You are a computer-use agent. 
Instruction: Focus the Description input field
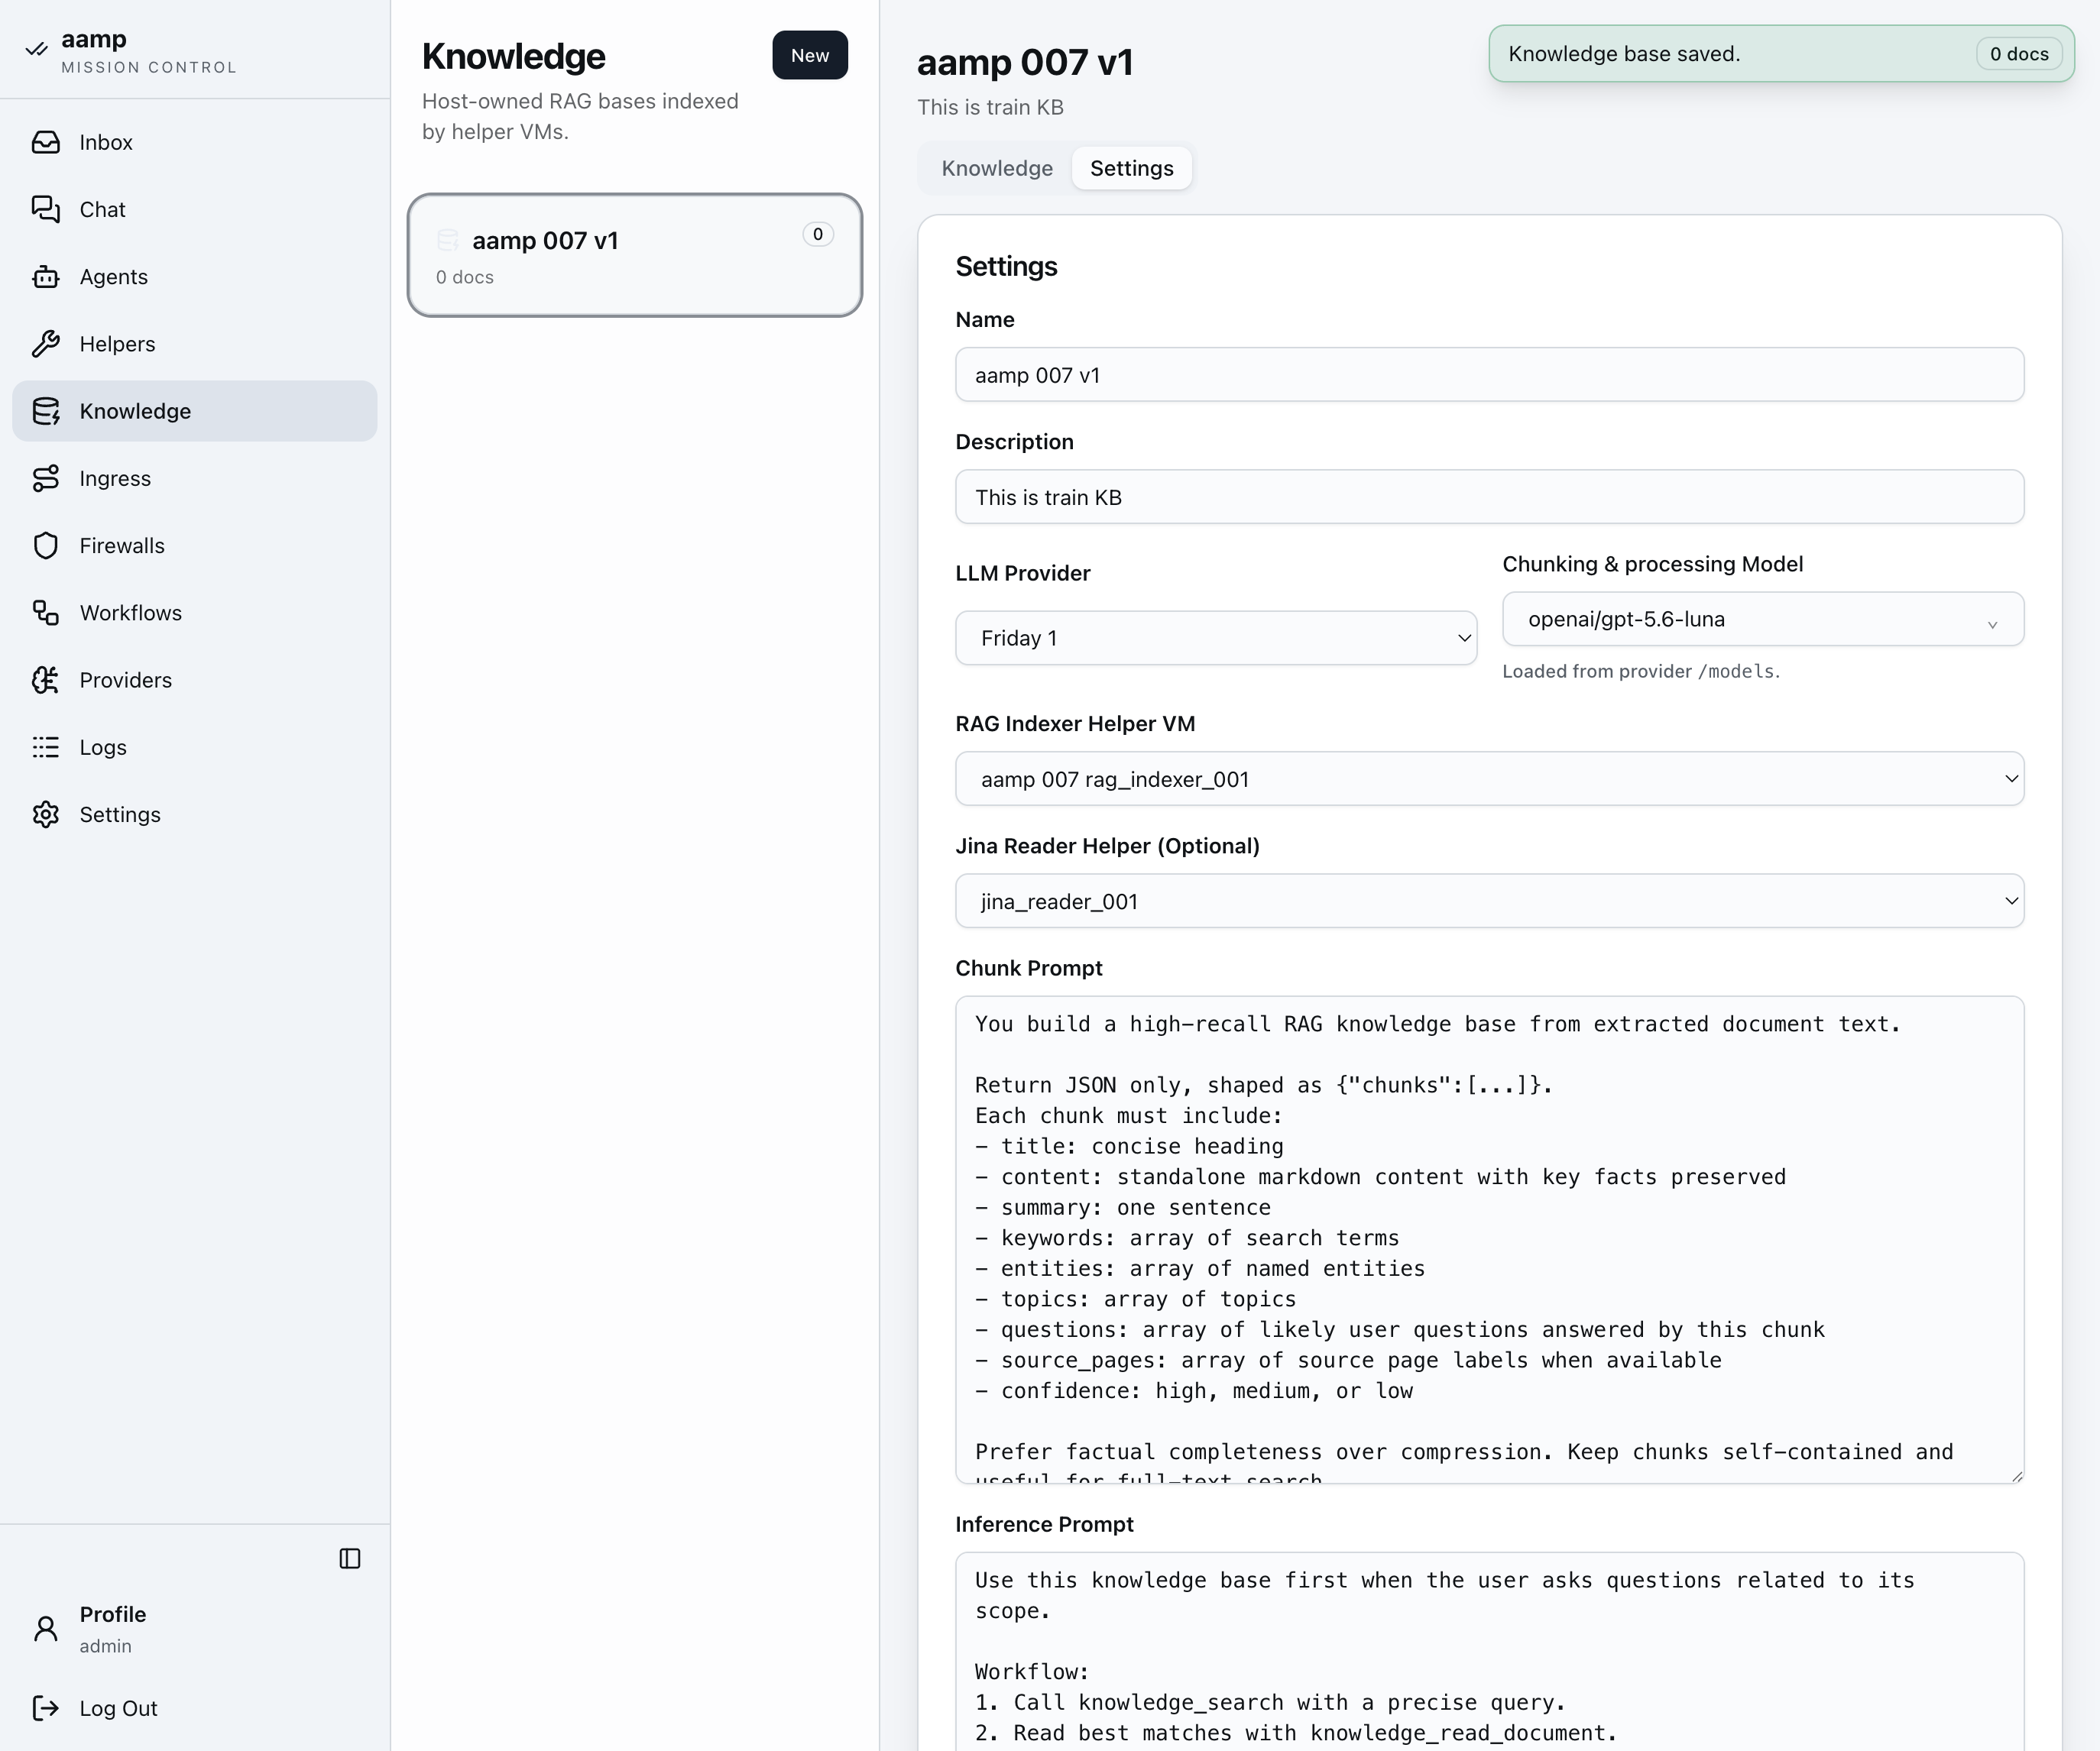1489,497
